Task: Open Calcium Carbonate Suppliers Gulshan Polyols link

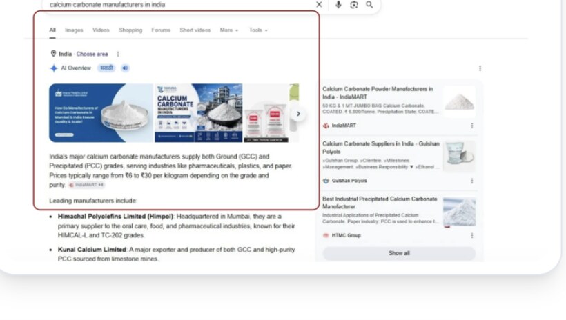Action: pos(381,148)
